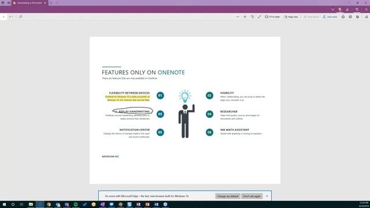This screenshot has height=208, width=370.
Task: Pin the PDF toolbar
Action: pos(366,17)
